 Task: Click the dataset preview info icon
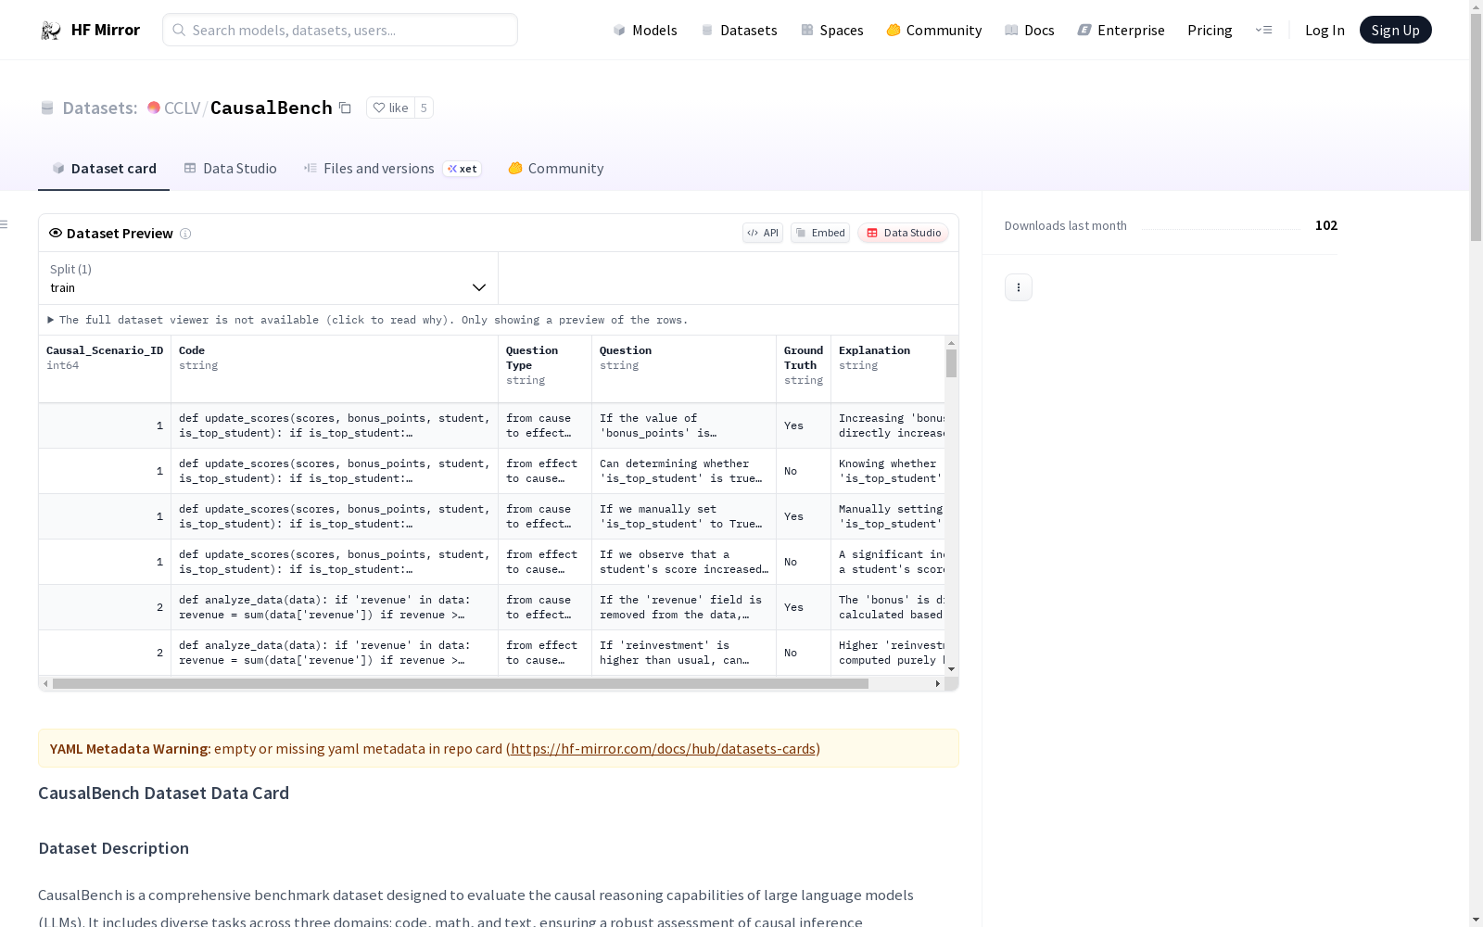tap(185, 234)
